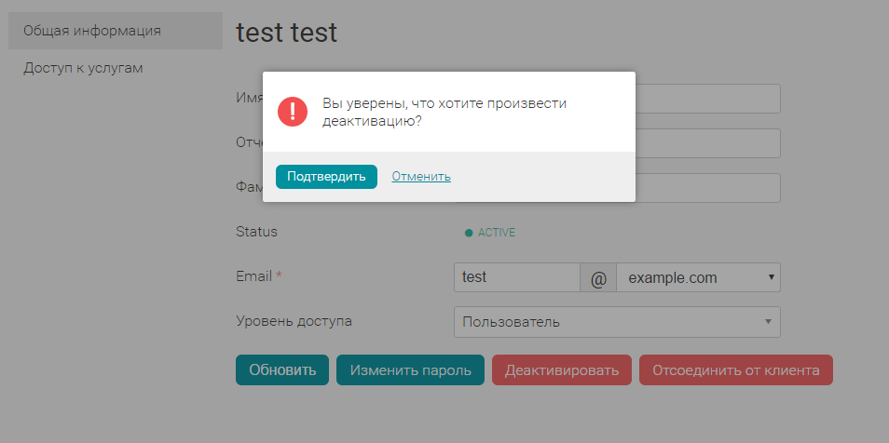Image resolution: width=889 pixels, height=443 pixels.
Task: Click the Email field label
Action: coord(254,276)
